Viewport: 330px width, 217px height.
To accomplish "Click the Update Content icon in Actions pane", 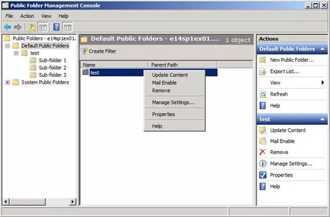I will 262,130.
